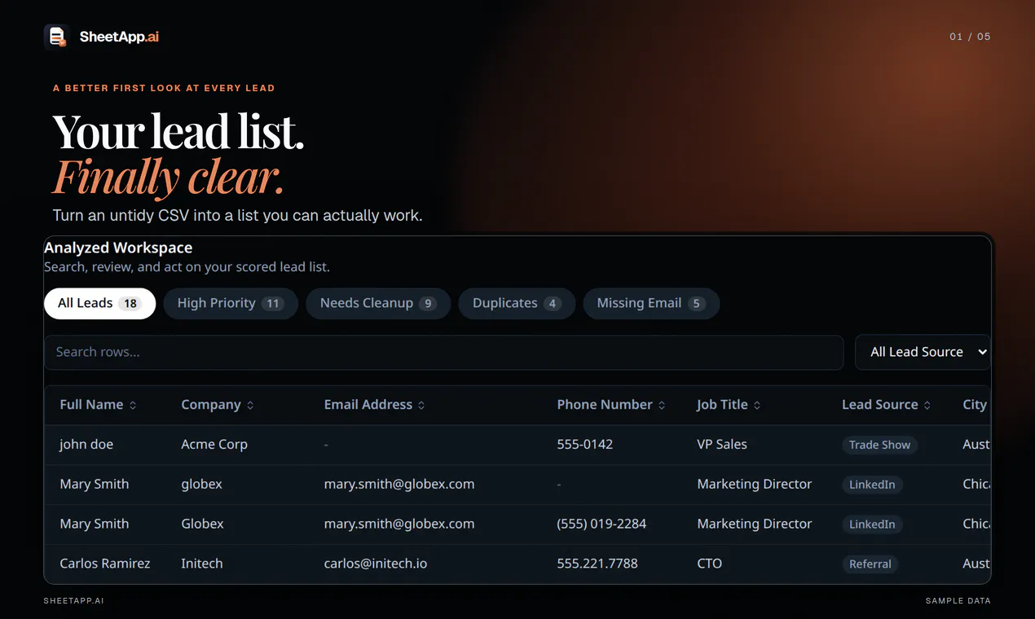Screen dimensions: 1035x619
Task: Select the john doe row name
Action: coord(86,445)
